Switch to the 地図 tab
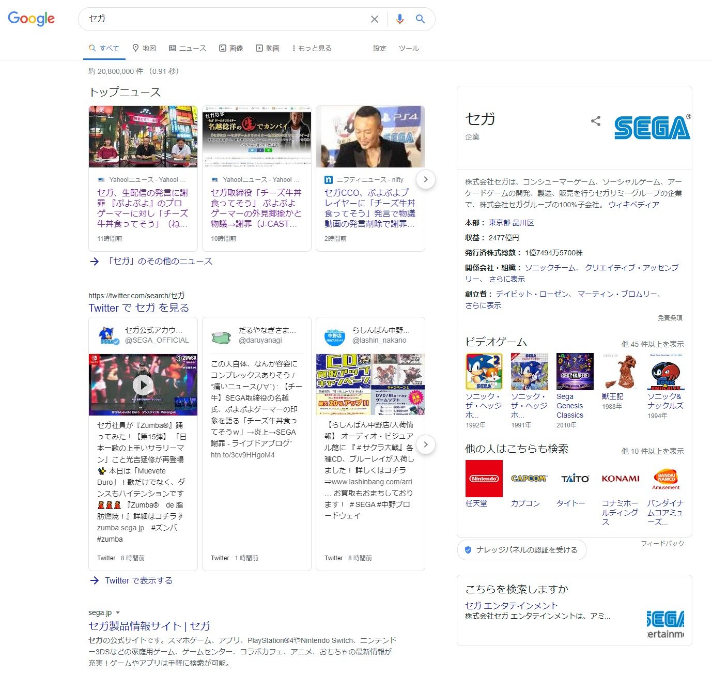 coord(144,48)
